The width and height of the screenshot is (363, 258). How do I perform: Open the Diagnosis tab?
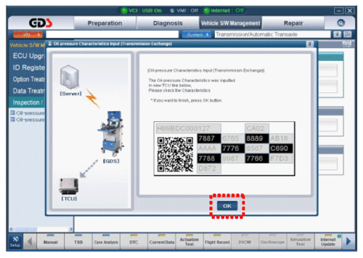tap(168, 23)
